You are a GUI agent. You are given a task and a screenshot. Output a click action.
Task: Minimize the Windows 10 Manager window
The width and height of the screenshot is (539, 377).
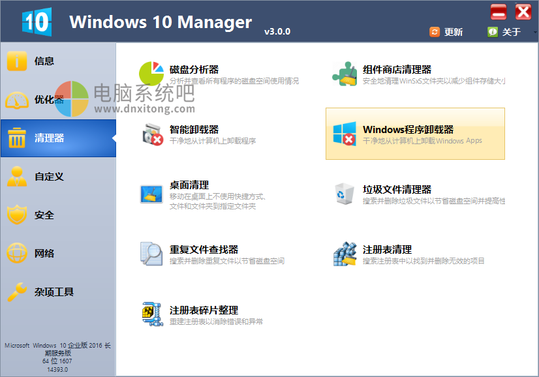tap(499, 12)
